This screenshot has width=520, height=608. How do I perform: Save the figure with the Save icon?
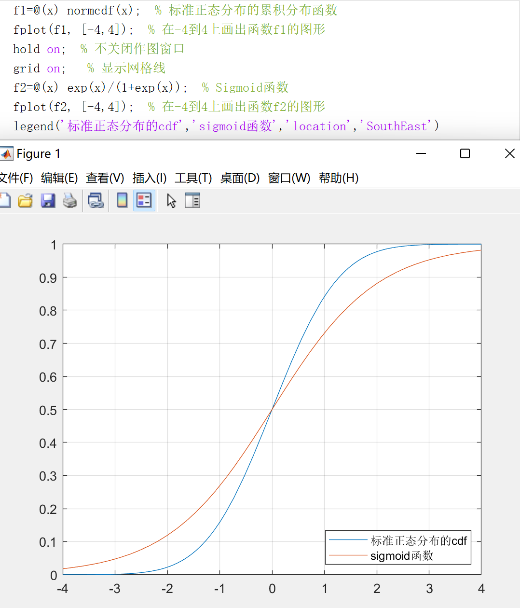click(48, 200)
